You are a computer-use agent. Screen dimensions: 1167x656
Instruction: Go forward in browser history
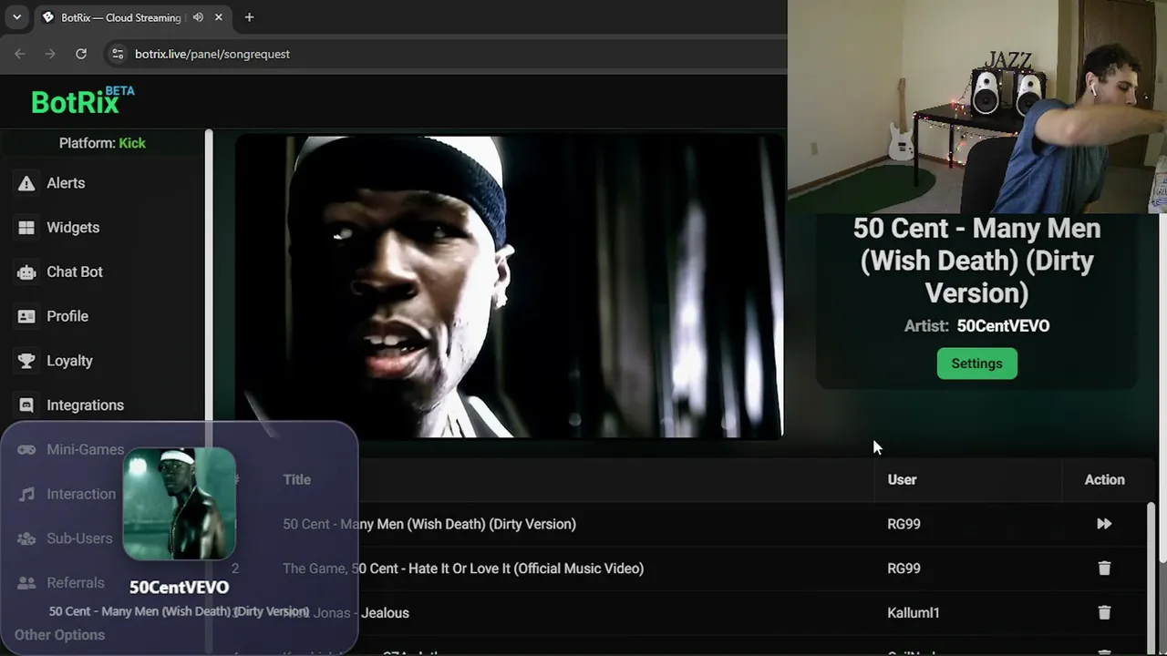pos(50,54)
